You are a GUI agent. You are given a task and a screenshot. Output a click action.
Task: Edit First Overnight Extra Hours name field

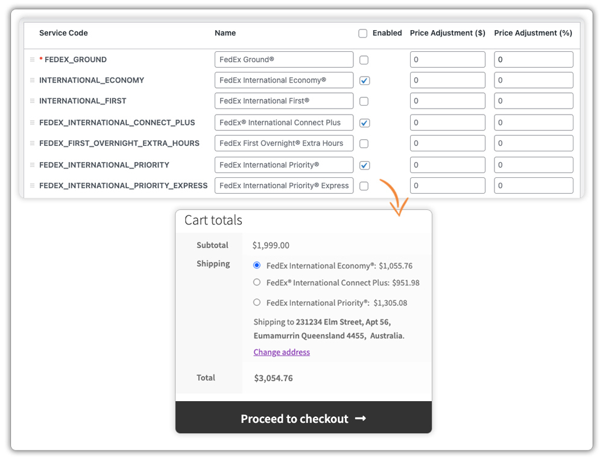point(284,143)
